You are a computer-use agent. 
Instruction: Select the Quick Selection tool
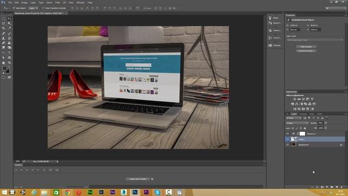point(9,23)
